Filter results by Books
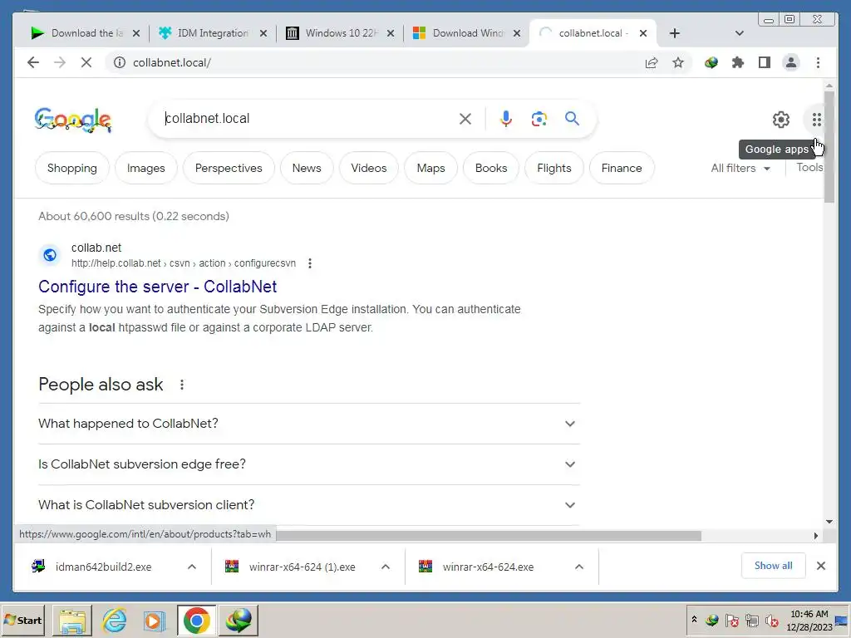This screenshot has width=851, height=638. (491, 168)
